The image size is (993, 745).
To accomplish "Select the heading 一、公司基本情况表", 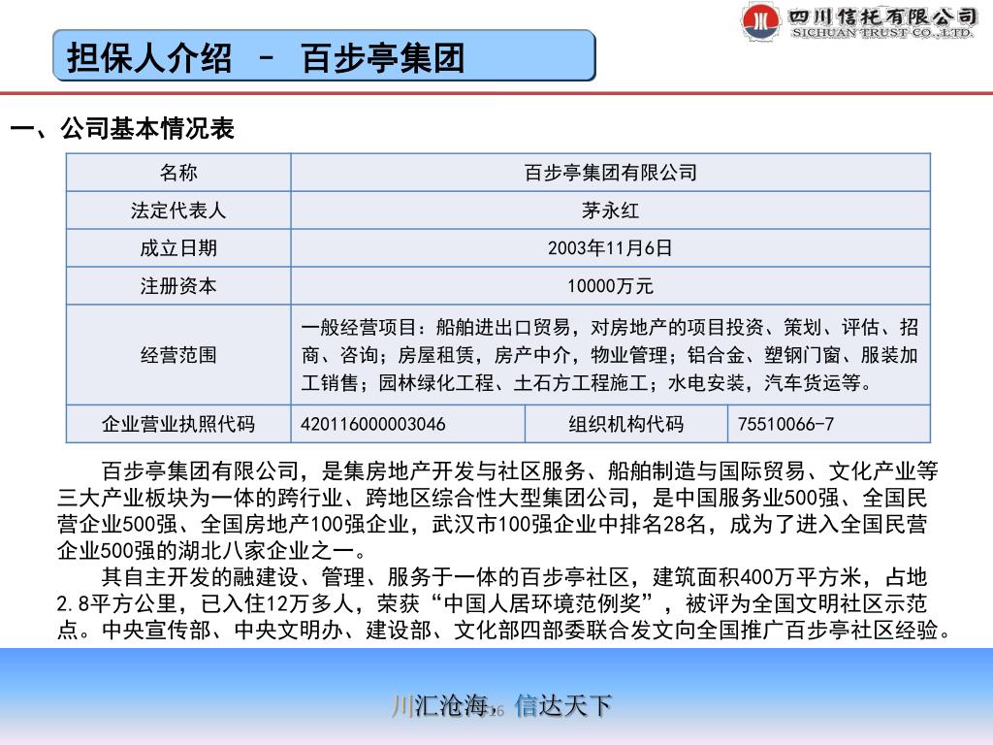I will [x=122, y=128].
